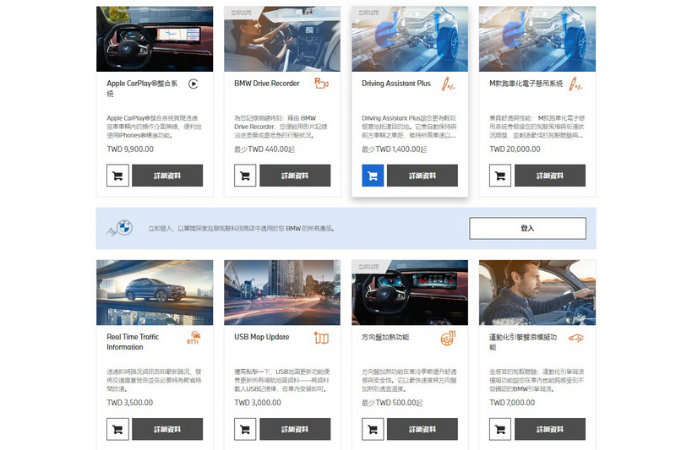Click the Apple CarPlay®整合系統 title
Image resolution: width=676 pixels, height=450 pixels.
[142, 89]
